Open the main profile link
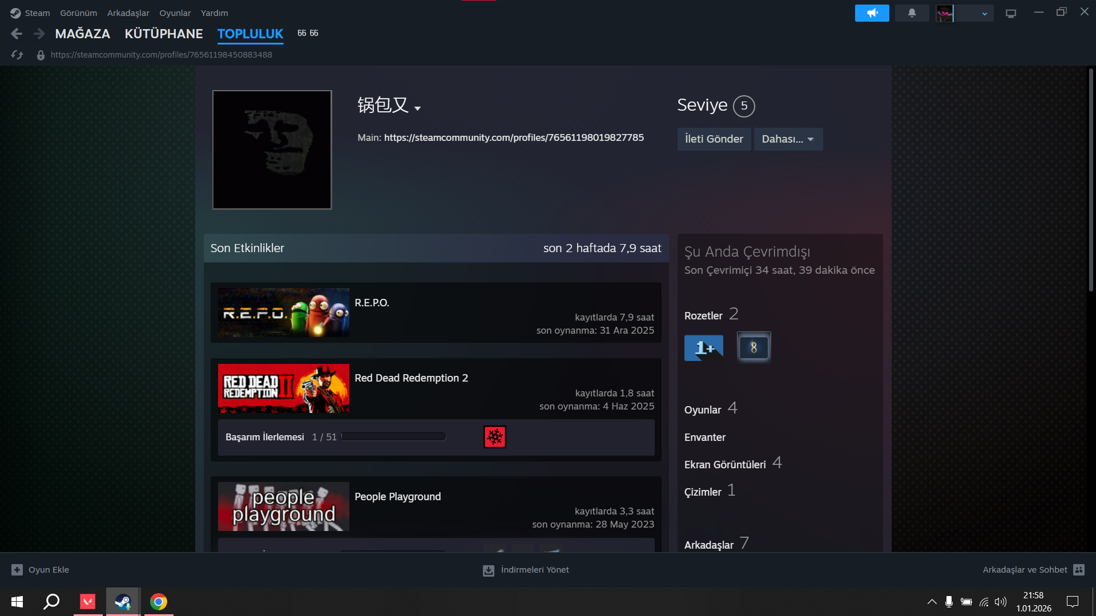Screen dimensions: 1096x616 tap(514, 137)
